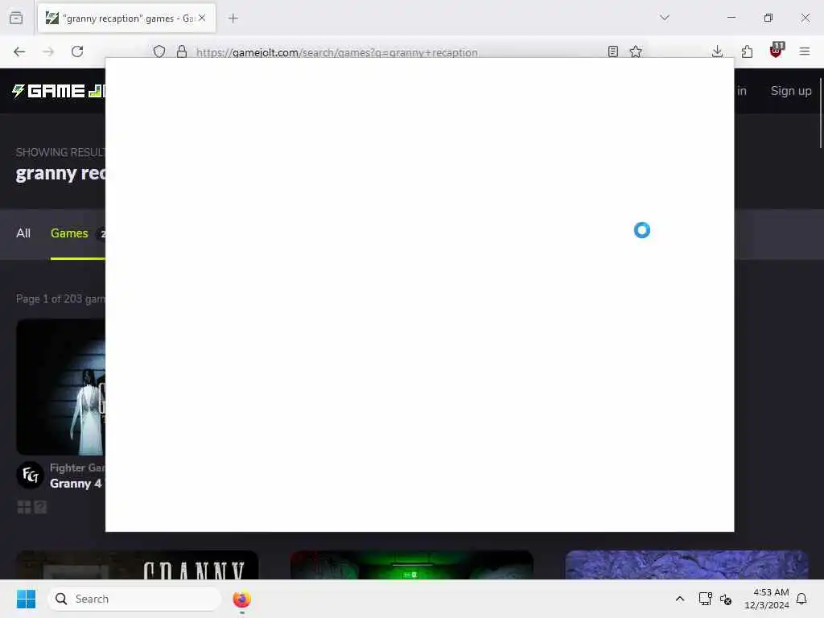This screenshot has height=618, width=824.
Task: Click the Sign up link
Action: (791, 91)
